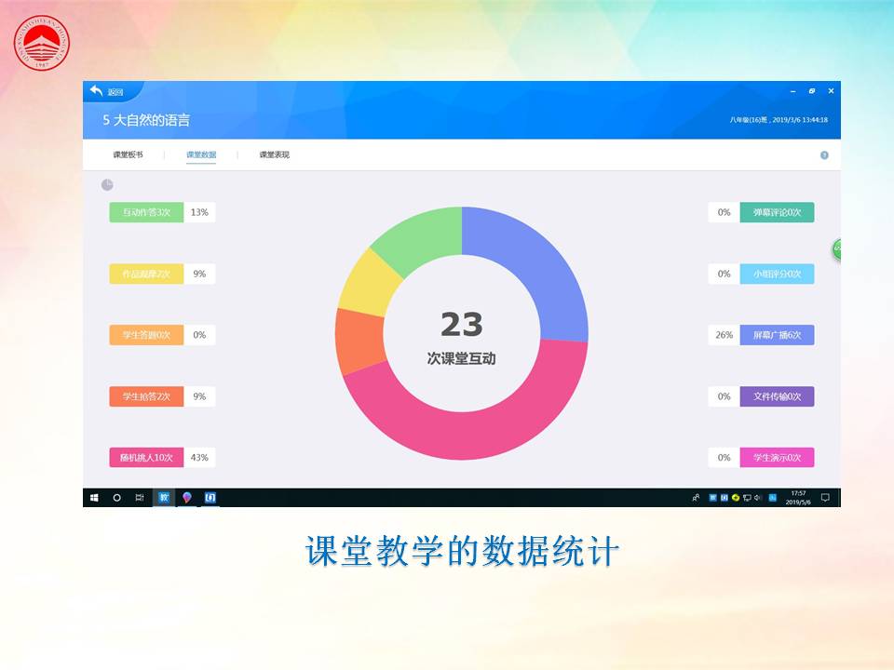Switch to the 课堂板书 tab
This screenshot has height=670, width=894.
pos(128,154)
